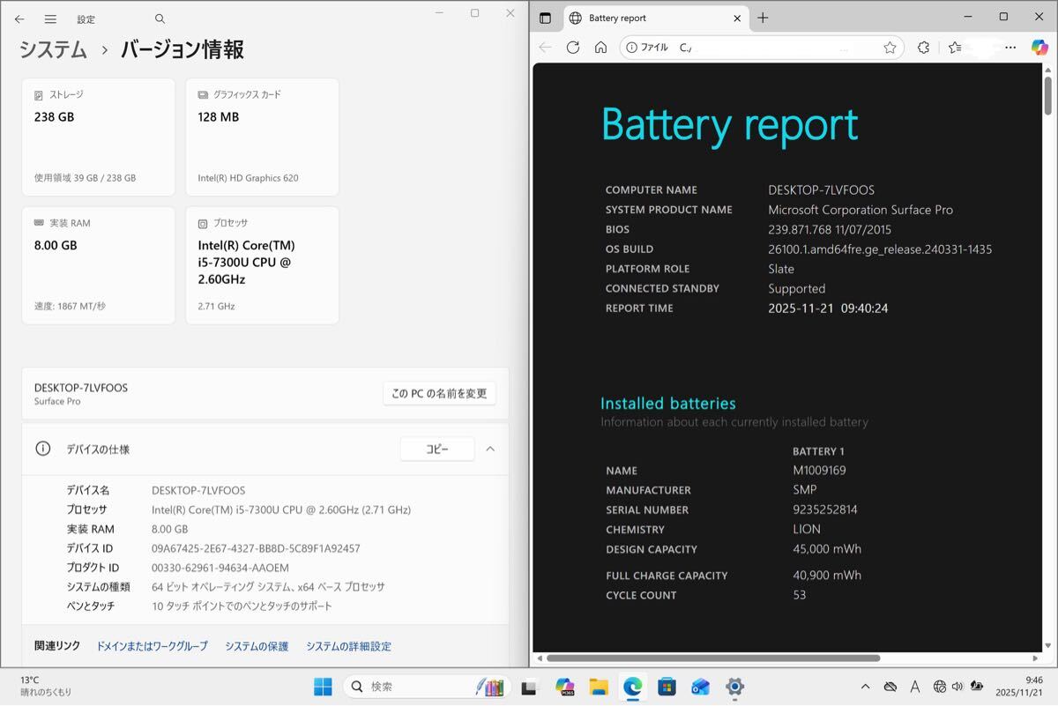The height and width of the screenshot is (706, 1058).
Task: Add this page to favorites with the star
Action: 890,48
